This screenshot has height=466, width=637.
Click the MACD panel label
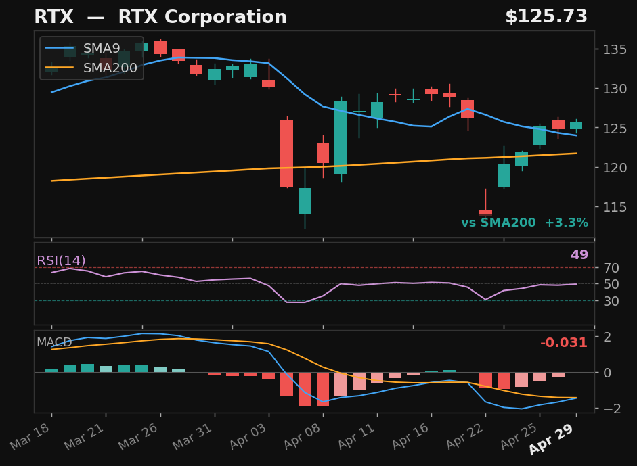click(54, 342)
